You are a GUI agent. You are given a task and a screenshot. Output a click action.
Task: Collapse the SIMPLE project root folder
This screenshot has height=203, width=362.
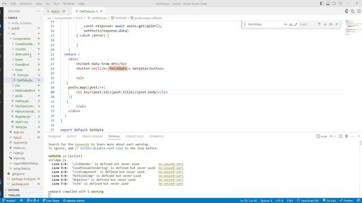coord(24,17)
